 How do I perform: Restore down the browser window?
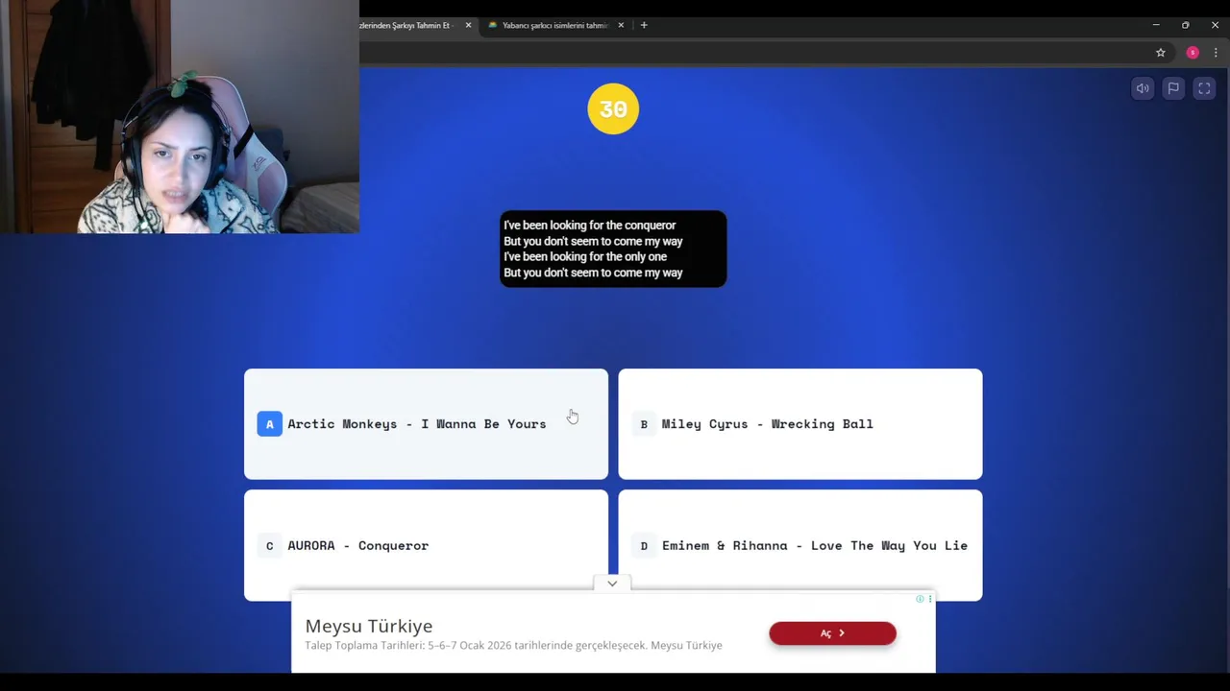coord(1186,25)
